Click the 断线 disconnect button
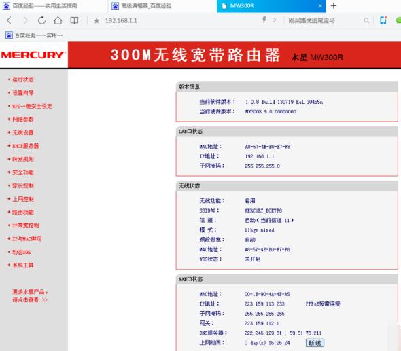Screen dimensions: 401x351 tap(315, 343)
